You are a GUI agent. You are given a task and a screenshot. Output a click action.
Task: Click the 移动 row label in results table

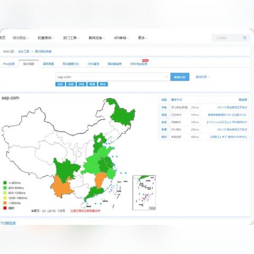[164, 137]
